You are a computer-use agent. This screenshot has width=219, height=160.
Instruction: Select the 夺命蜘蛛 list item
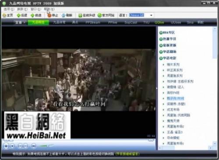click(x=173, y=138)
